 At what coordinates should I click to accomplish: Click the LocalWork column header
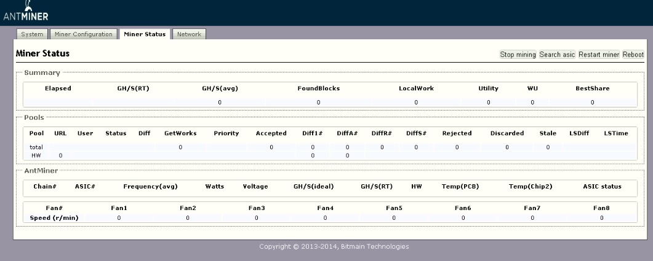pyautogui.click(x=416, y=88)
